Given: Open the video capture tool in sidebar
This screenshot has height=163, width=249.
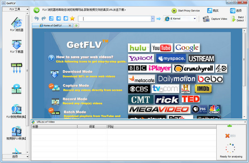Looking at the screenshot, I should [x=17, y=89].
